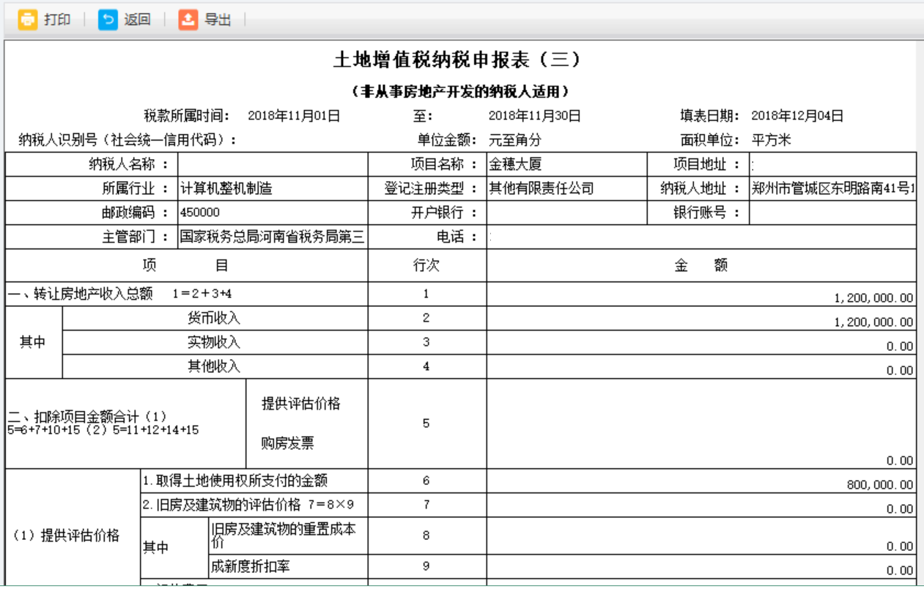The image size is (924, 592).
Task: Click the empty 开户银行 field
Action: coord(566,213)
